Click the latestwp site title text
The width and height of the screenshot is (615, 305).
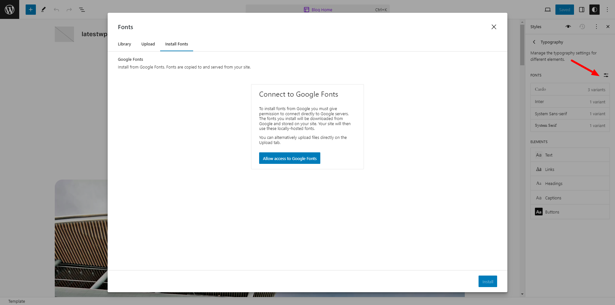tap(94, 34)
